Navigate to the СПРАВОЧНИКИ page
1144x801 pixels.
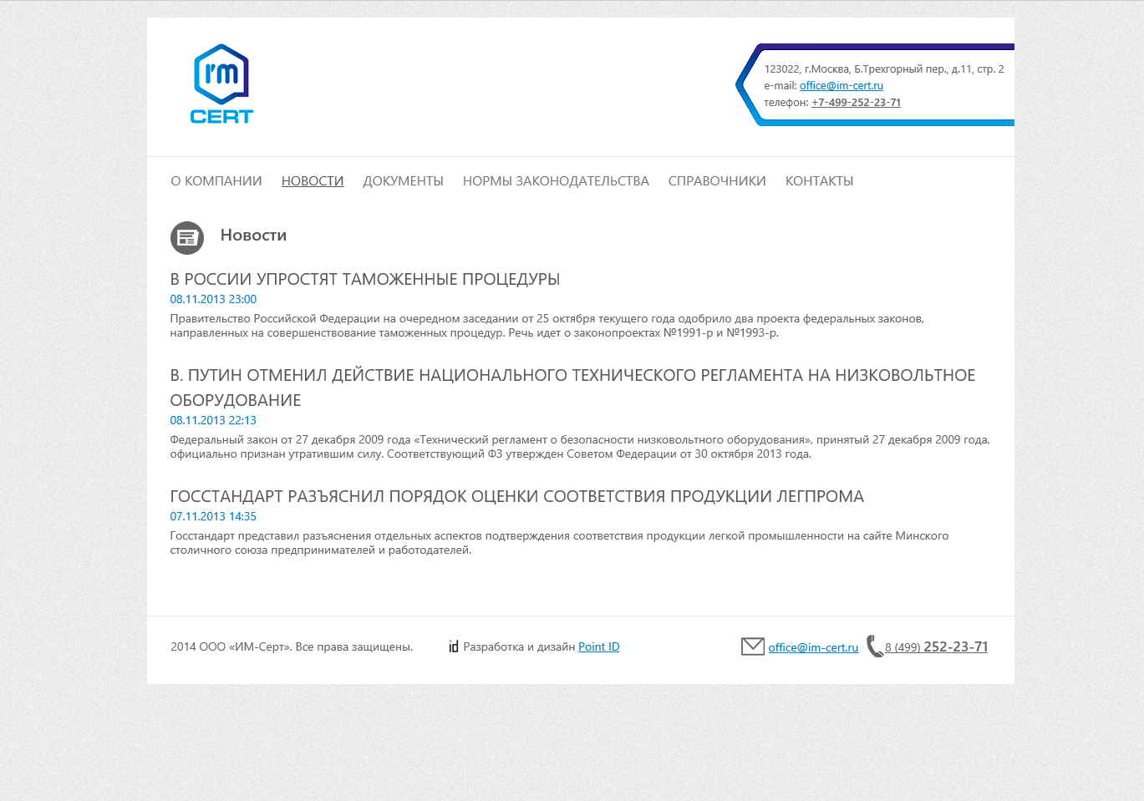coord(717,181)
